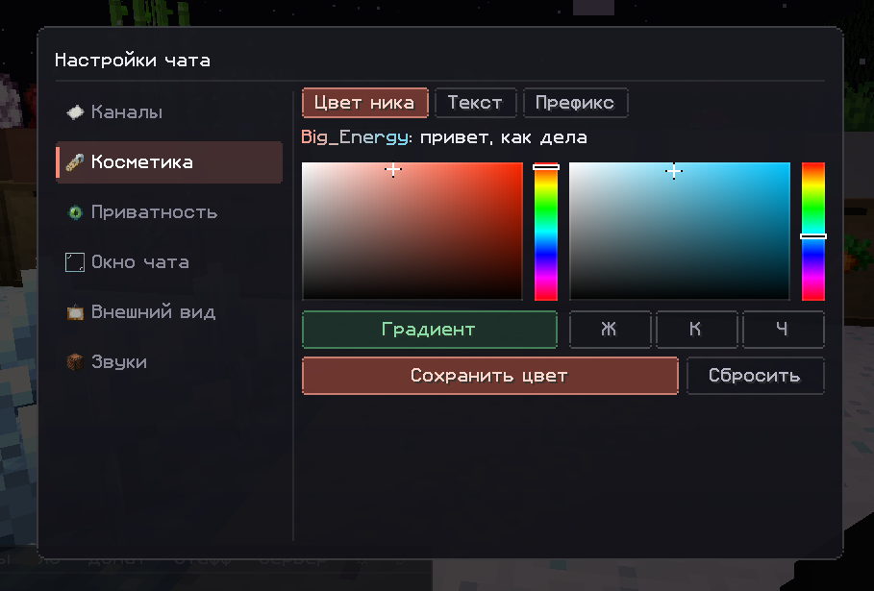
Task: Toggle the Градиент gradient mode button
Action: click(429, 330)
